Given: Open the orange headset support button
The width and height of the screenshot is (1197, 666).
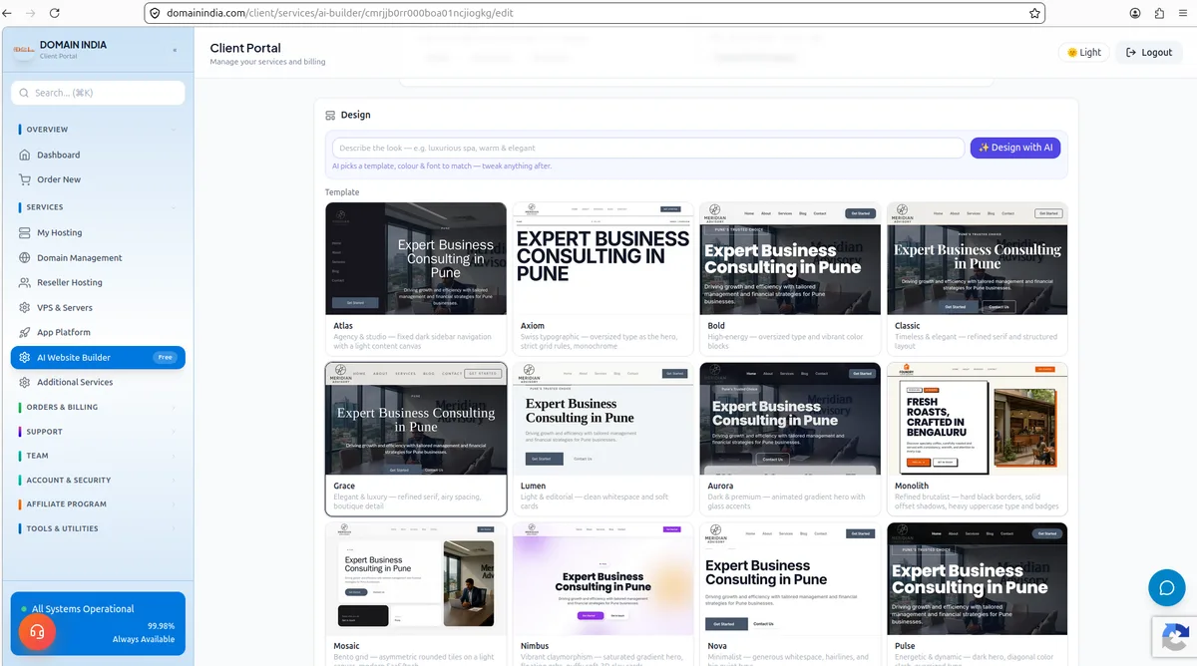Looking at the screenshot, I should click(37, 631).
